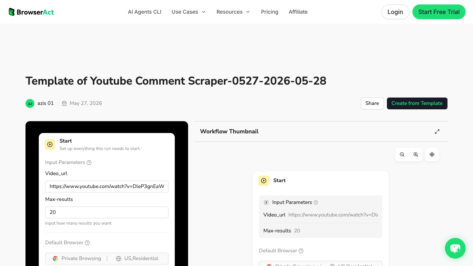Focus the Max-results input field

click(107, 212)
